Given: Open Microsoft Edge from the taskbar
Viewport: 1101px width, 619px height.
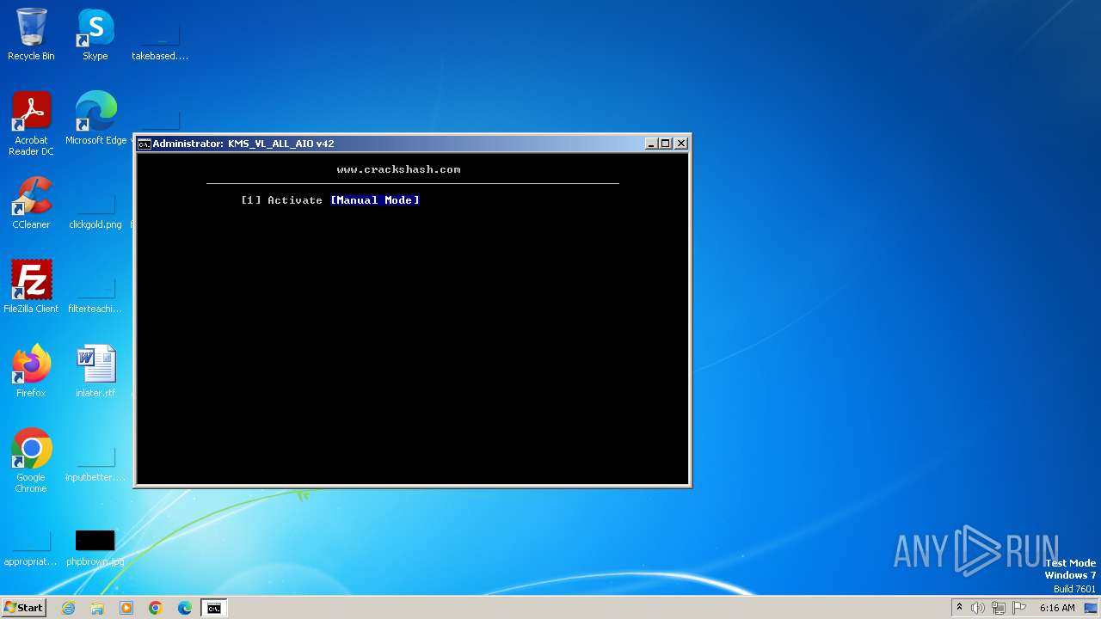Looking at the screenshot, I should coord(185,608).
